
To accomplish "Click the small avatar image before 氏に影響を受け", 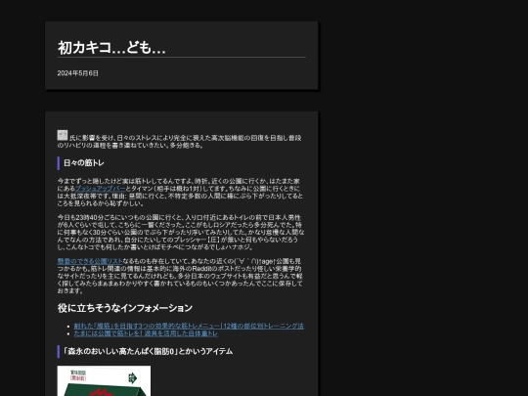I will coord(63,135).
